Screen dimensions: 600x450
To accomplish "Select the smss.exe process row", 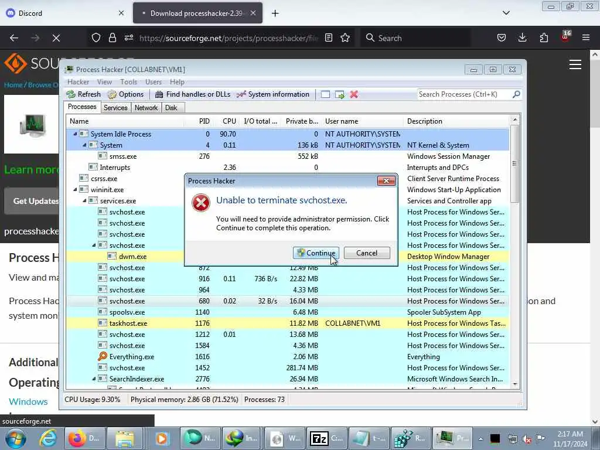I will pos(288,156).
